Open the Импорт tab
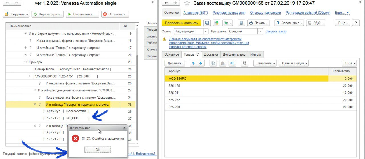The width and height of the screenshot is (365, 159). (x=256, y=54)
